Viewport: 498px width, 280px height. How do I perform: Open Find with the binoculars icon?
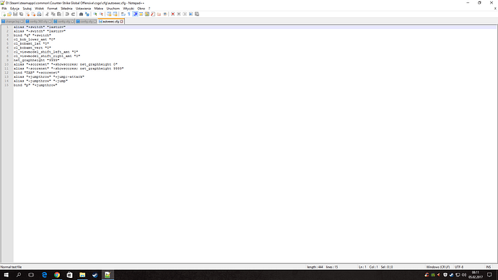coord(81,14)
